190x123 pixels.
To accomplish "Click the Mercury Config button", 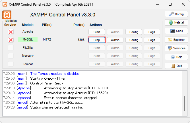I will [134, 56].
